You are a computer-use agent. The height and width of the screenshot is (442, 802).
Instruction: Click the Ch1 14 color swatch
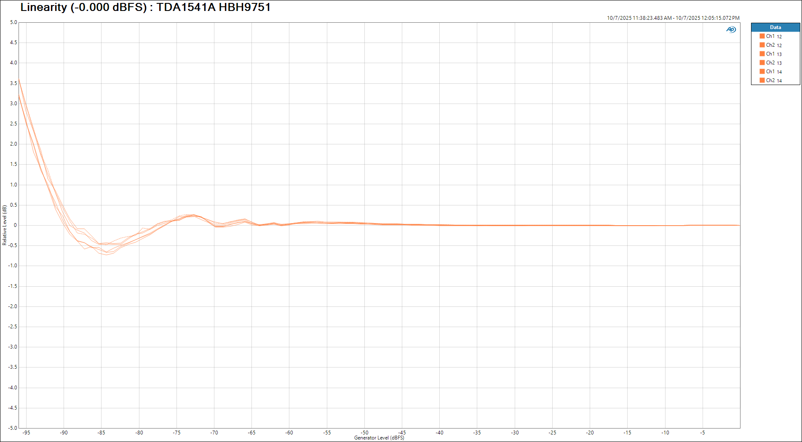point(762,72)
